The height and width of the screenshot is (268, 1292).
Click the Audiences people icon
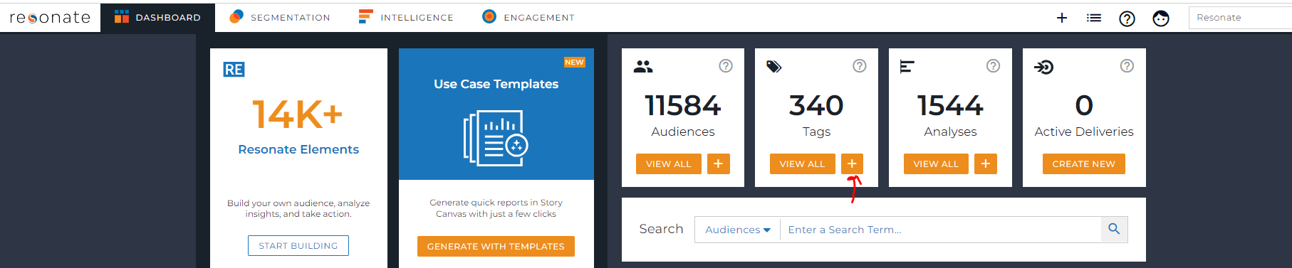pos(643,66)
